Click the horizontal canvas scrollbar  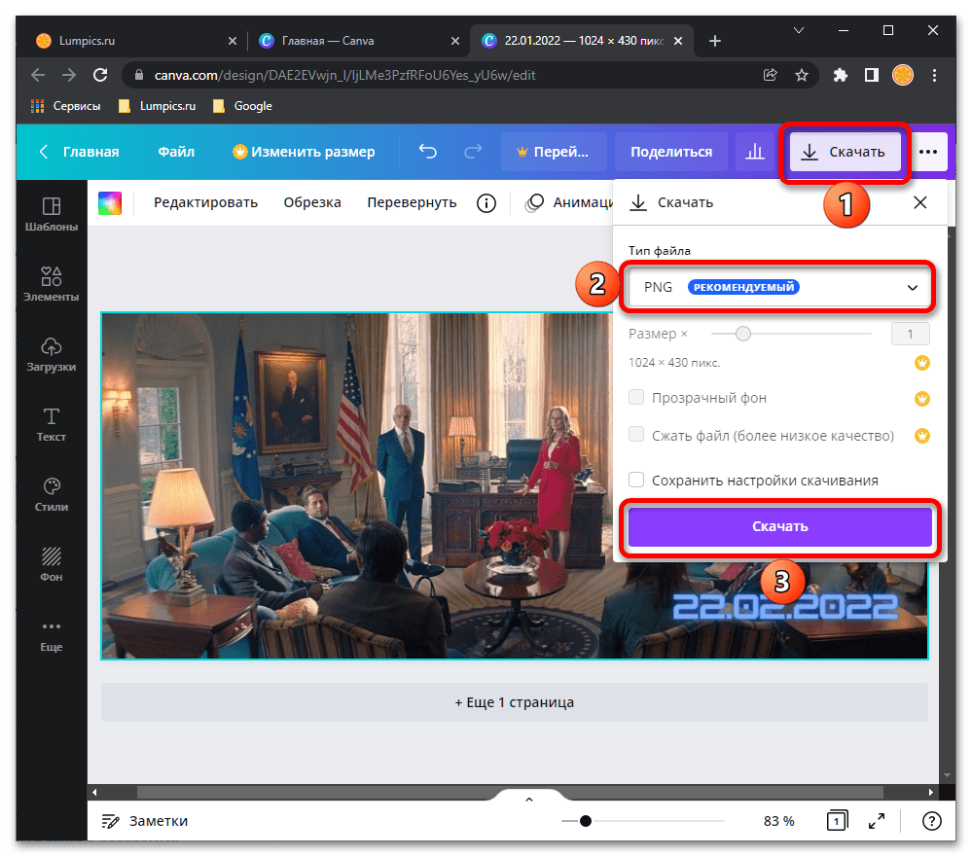click(x=510, y=792)
